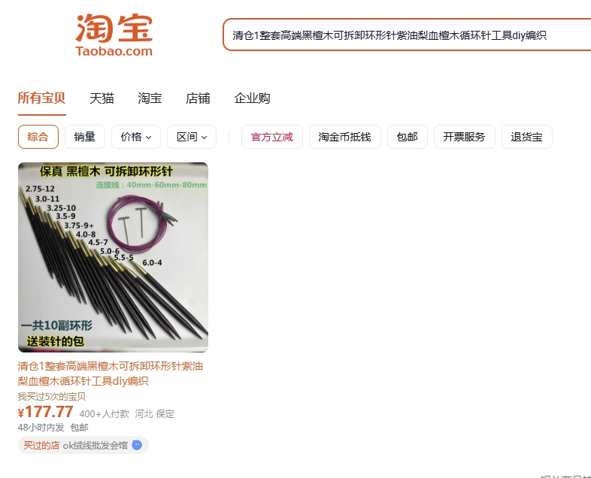The height and width of the screenshot is (478, 591).
Task: Expand the 价格 dropdown chevron
Action: tap(149, 138)
